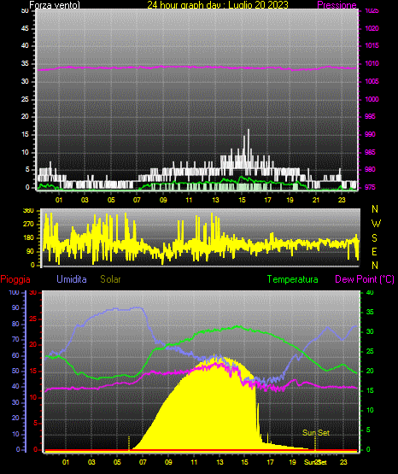Select the Solar legend label
This screenshot has width=398, height=474.
(x=110, y=279)
